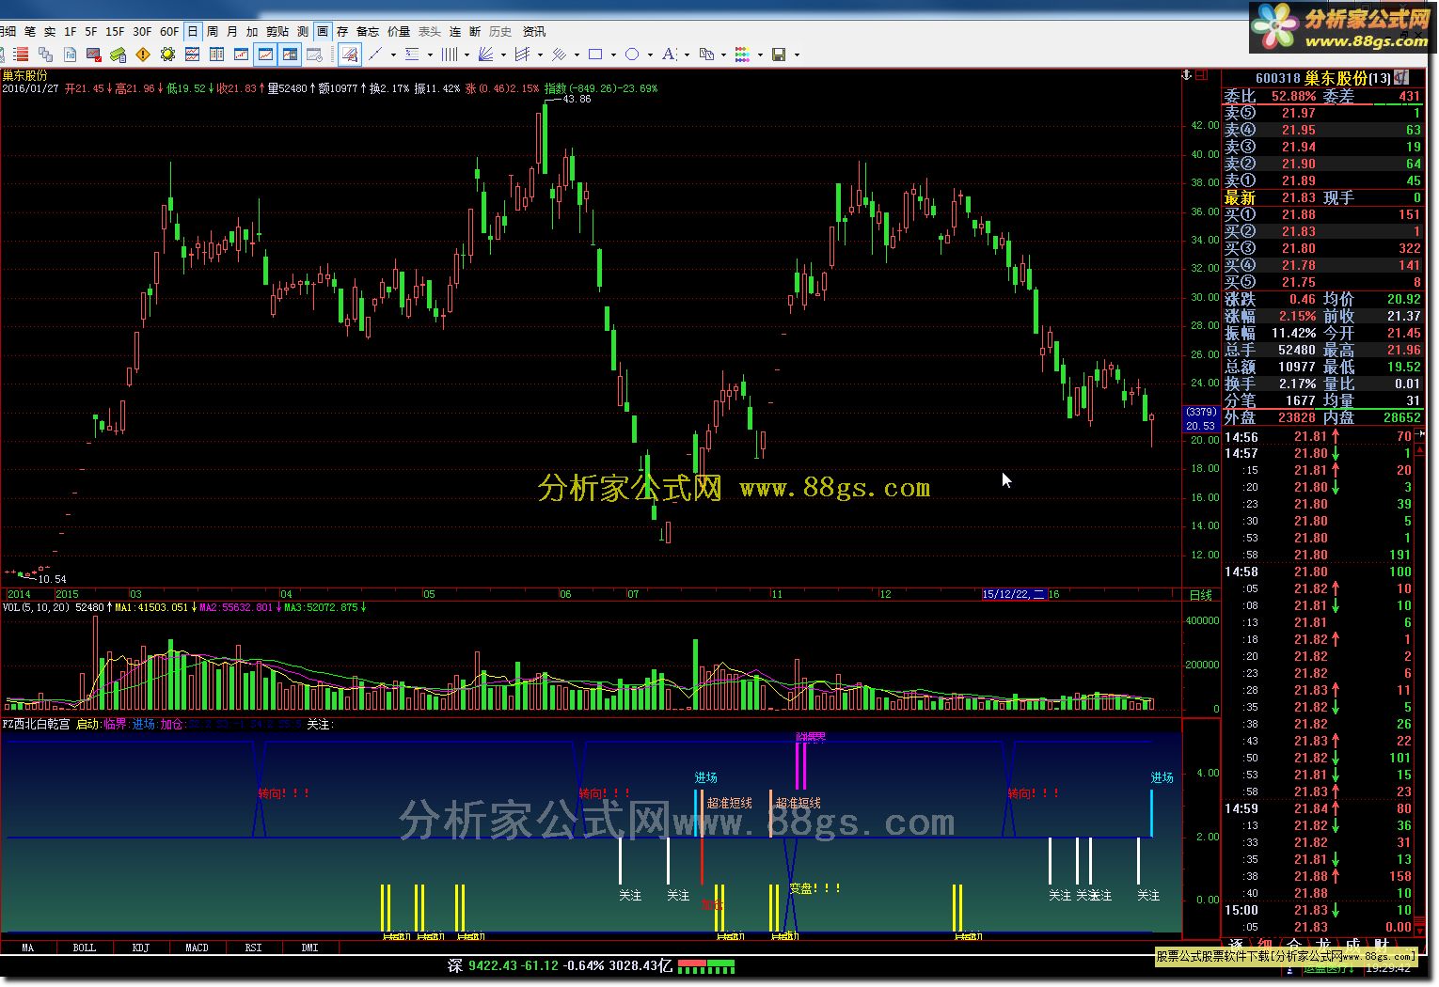Expand the fan lines tool dropdown arrow
This screenshot has width=1439, height=987.
coord(503,55)
